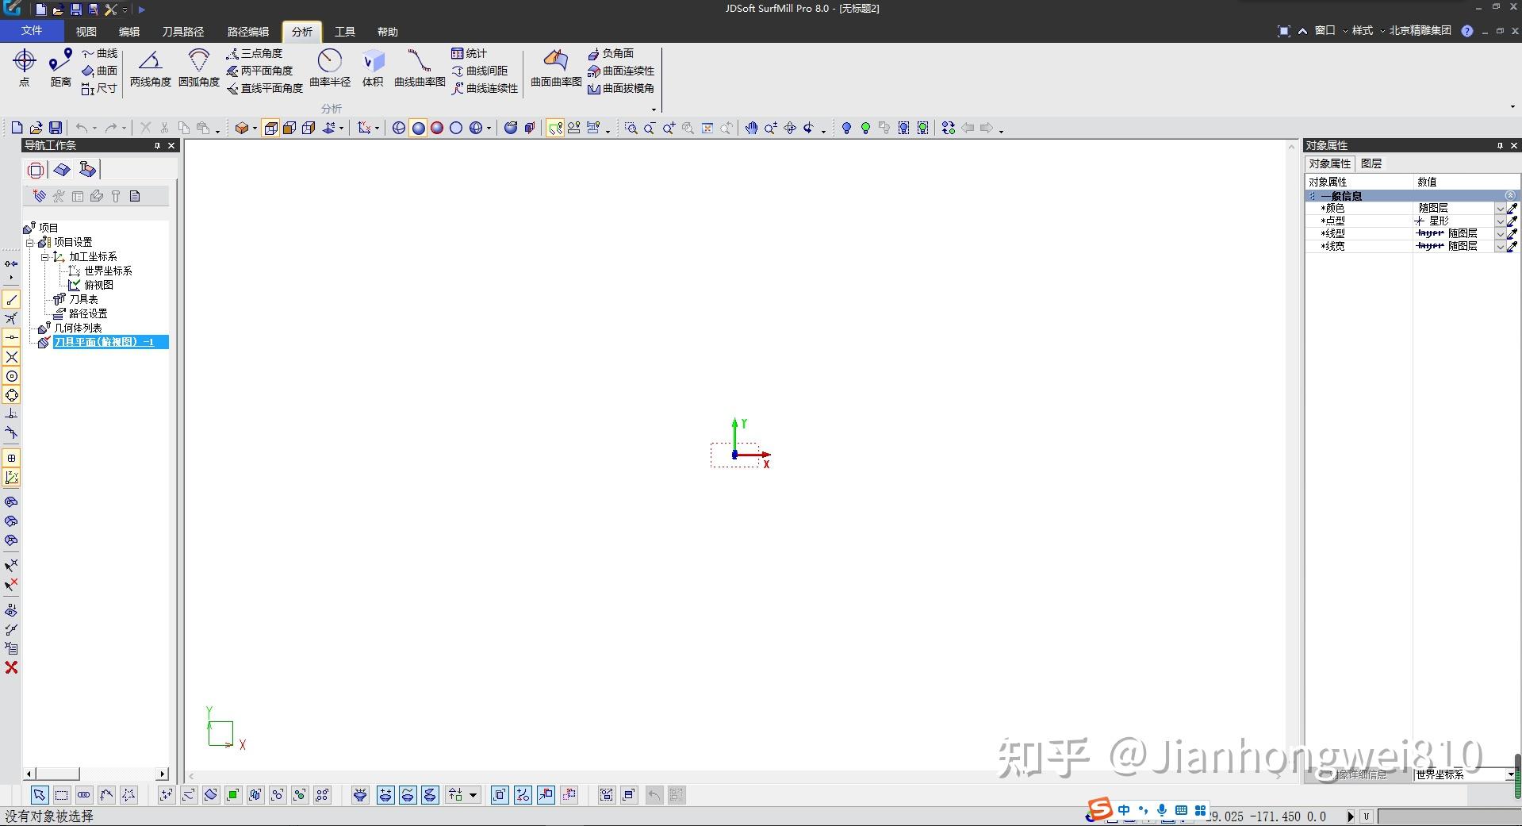Viewport: 1522px width, 826px height.
Task: Click the 三点角度 three-point angle button
Action: pyautogui.click(x=255, y=53)
